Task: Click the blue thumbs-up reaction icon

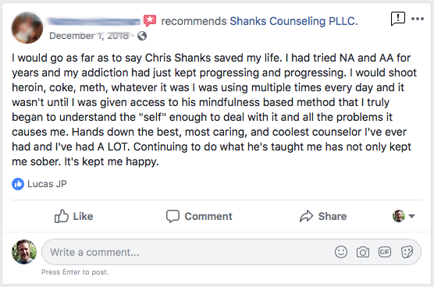Action: tap(18, 184)
